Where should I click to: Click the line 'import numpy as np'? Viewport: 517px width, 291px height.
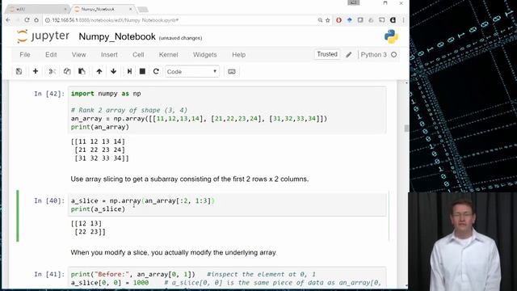[x=106, y=94]
